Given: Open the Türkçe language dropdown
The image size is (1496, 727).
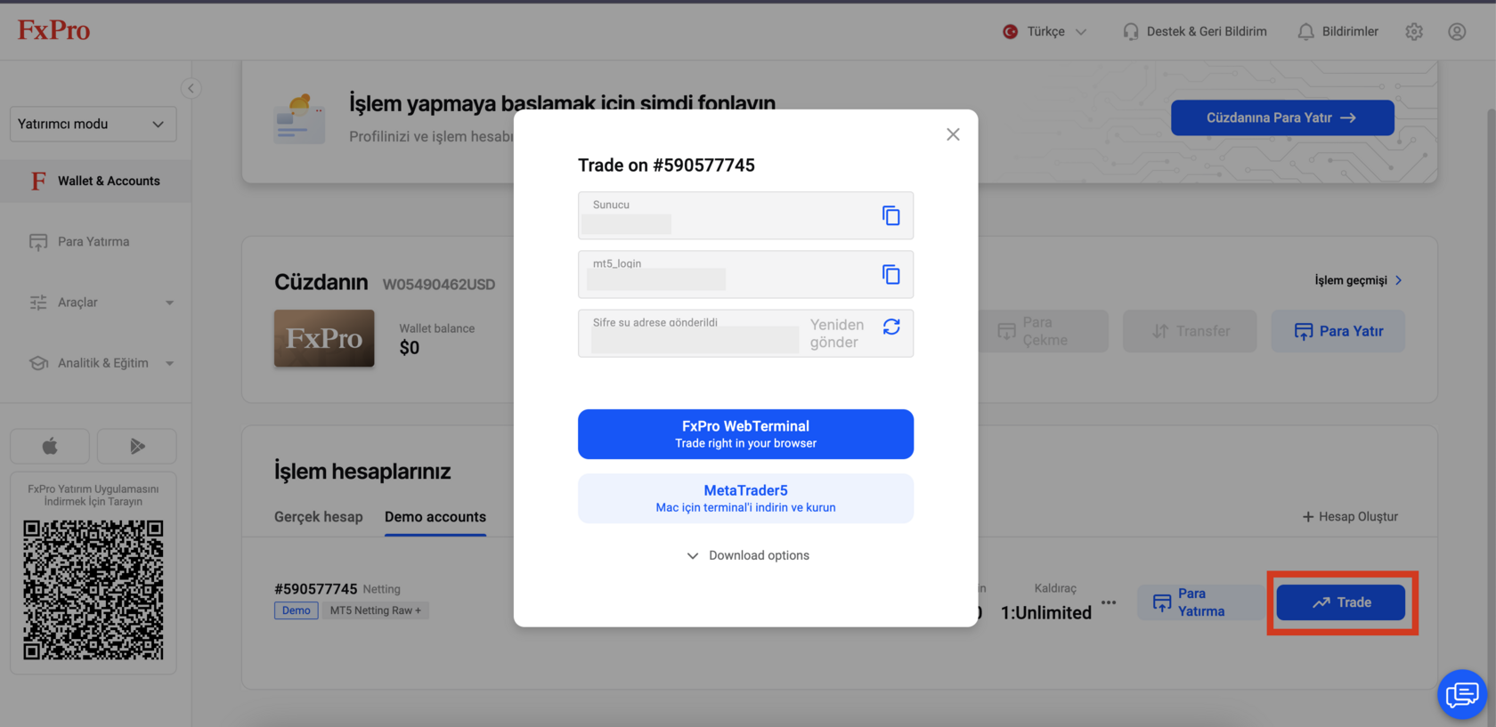Looking at the screenshot, I should point(1045,31).
